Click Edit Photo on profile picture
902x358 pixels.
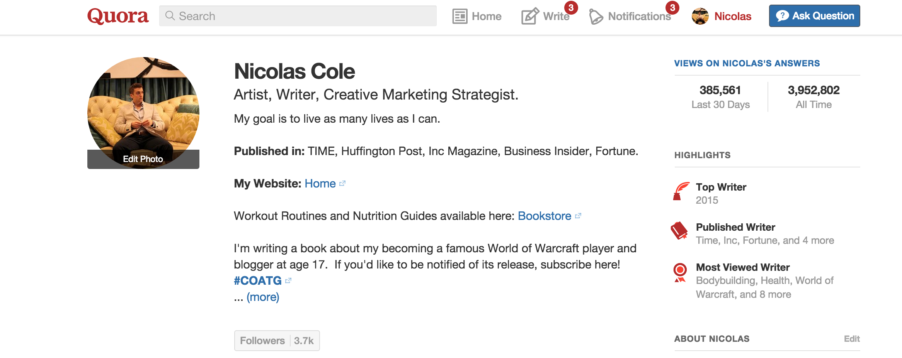click(143, 159)
